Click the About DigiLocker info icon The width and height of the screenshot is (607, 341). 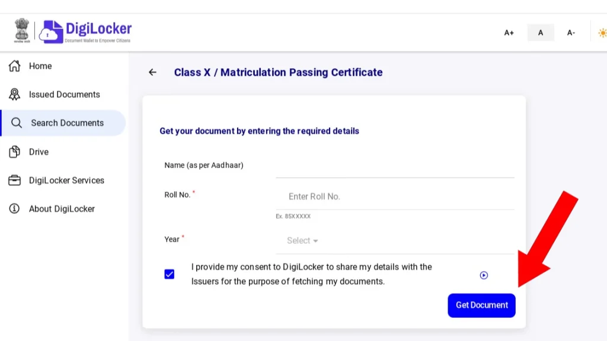coord(15,209)
